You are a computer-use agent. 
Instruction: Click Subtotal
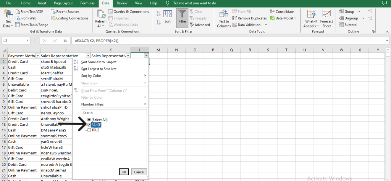coord(348,25)
